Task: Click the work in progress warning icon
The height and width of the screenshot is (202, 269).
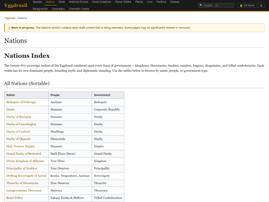Action: coord(9,27)
